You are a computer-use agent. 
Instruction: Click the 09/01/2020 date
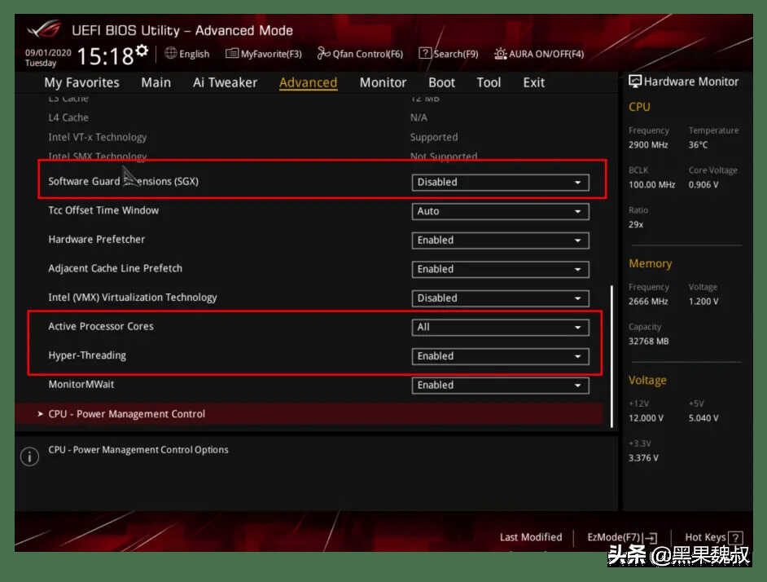[x=48, y=52]
